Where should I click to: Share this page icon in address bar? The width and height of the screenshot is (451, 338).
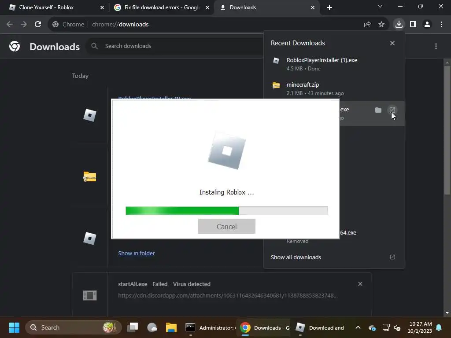point(367,25)
